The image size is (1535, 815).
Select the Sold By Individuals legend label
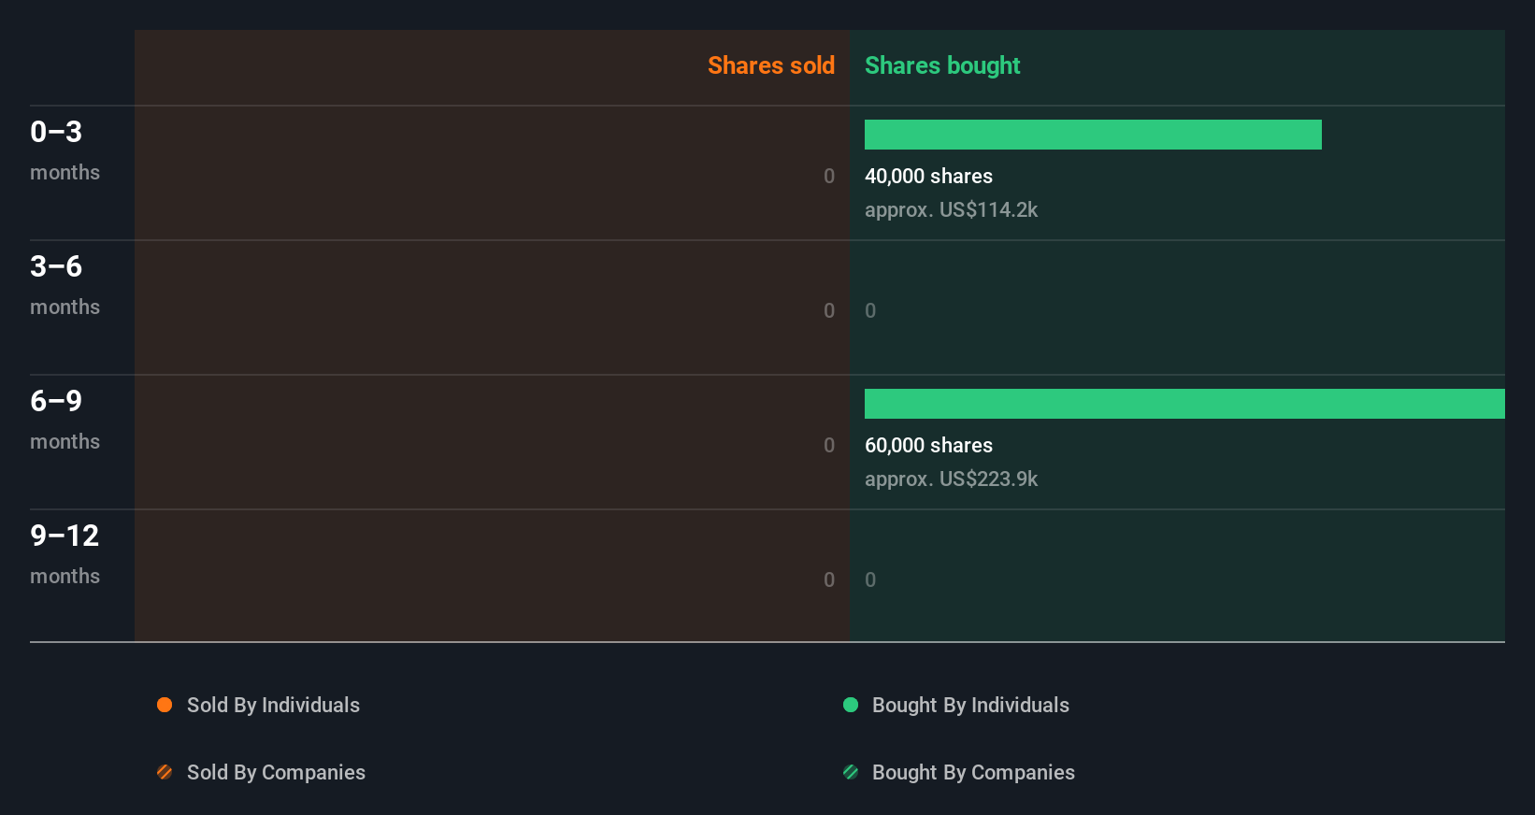click(273, 706)
